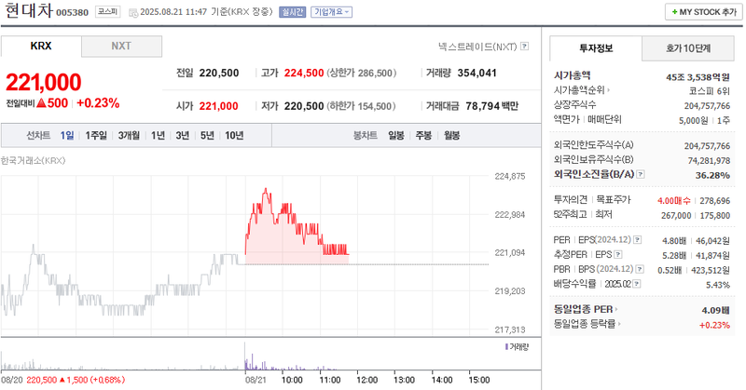Image resolution: width=746 pixels, height=390 pixels.
Task: Click the 4.00매수 investment opinion
Action: point(673,201)
